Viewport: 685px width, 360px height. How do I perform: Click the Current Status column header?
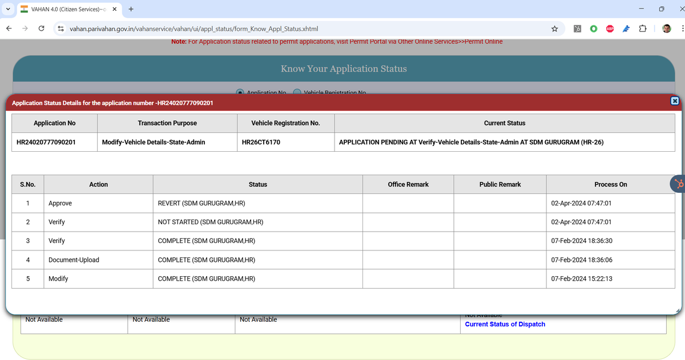505,123
